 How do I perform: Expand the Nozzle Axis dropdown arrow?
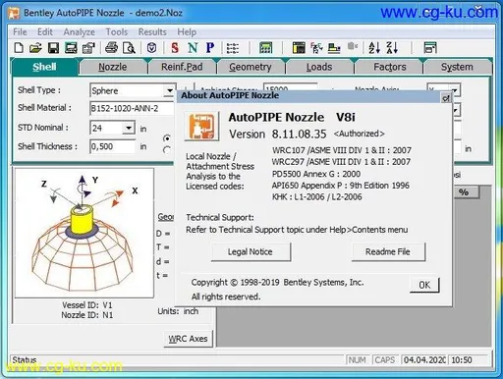tap(455, 89)
